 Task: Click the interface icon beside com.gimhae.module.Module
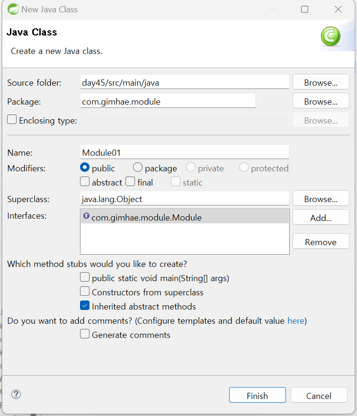[86, 216]
